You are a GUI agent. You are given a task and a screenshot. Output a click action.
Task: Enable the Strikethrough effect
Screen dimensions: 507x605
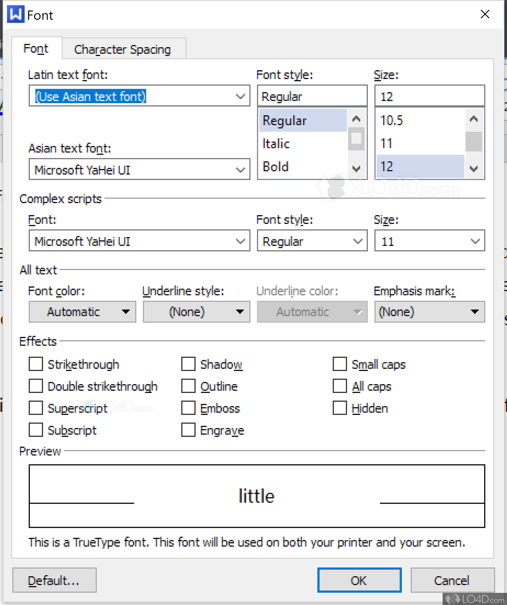tap(36, 364)
